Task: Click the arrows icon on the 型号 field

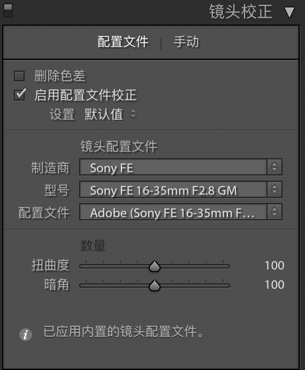Action: coord(274,189)
